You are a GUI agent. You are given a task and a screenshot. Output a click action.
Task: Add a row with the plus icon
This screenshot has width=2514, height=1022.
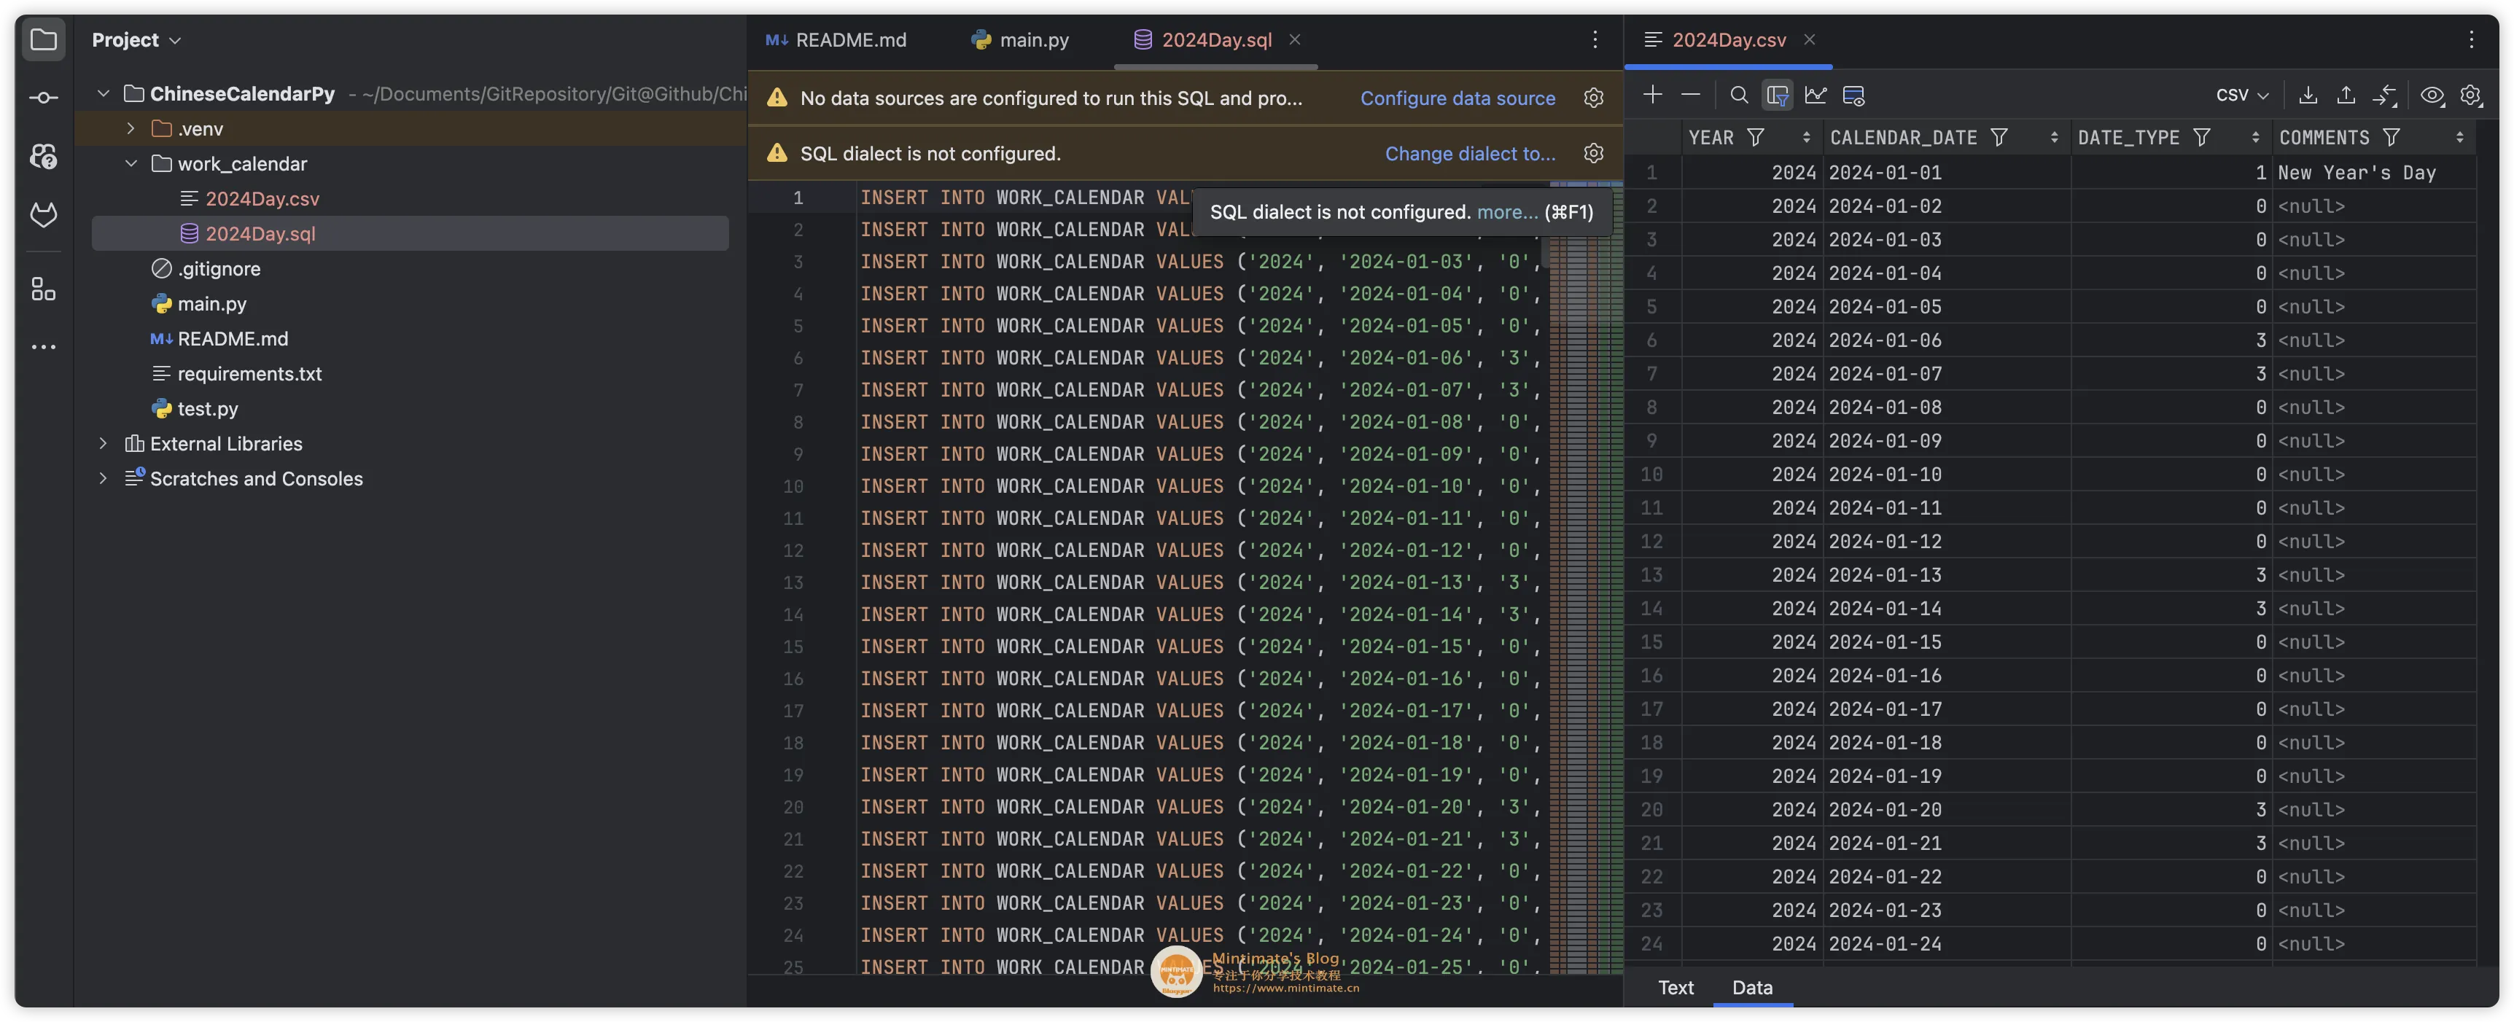(x=1652, y=95)
